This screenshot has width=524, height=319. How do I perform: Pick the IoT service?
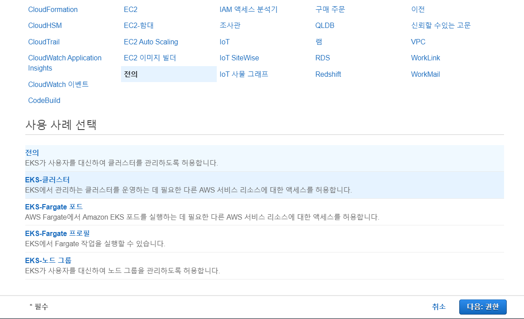point(225,42)
